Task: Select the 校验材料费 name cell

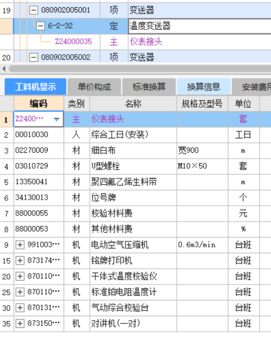Action: coord(133,213)
